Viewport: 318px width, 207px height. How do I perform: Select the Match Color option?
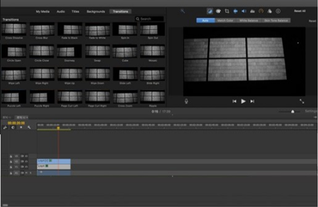tap(225, 20)
